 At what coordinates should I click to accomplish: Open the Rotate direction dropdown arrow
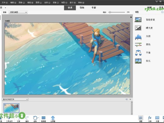(38, 118)
